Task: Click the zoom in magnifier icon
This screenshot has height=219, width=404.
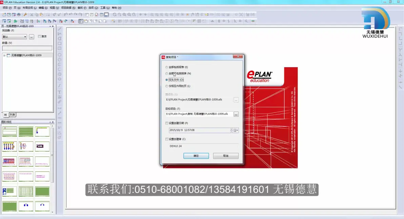Action: pos(124,15)
